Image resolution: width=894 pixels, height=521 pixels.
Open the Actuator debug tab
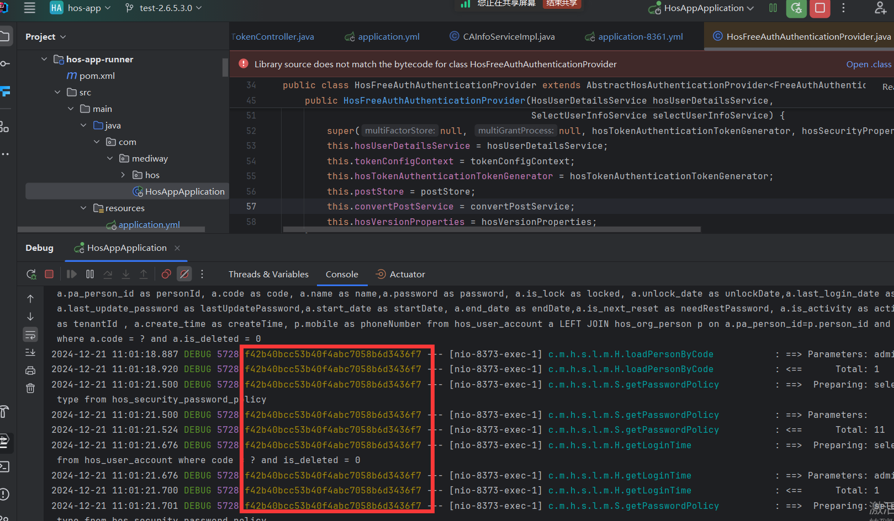click(x=400, y=274)
